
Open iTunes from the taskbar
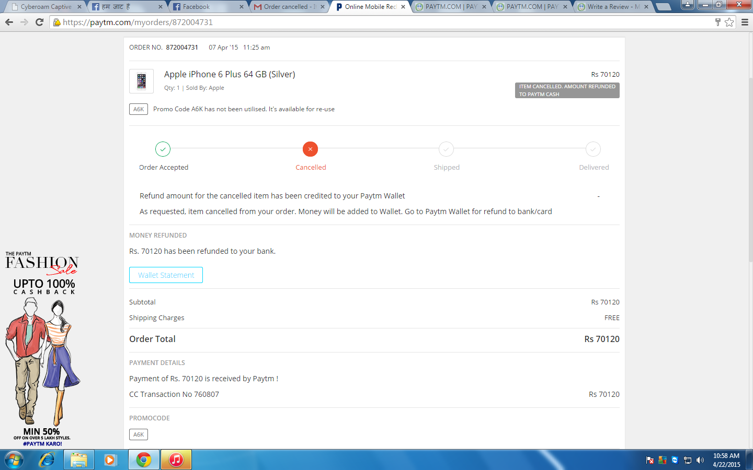176,460
